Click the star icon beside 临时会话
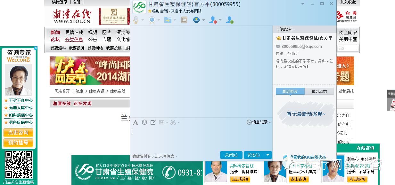 coord(150,11)
